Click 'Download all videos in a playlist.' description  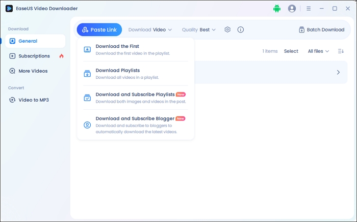tap(127, 78)
